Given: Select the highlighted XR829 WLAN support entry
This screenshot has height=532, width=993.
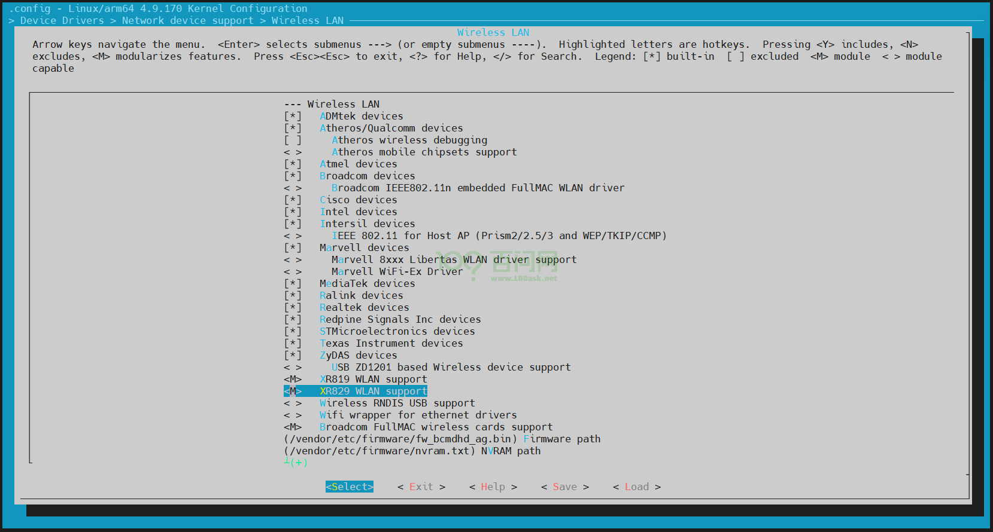Looking at the screenshot, I should click(x=373, y=391).
